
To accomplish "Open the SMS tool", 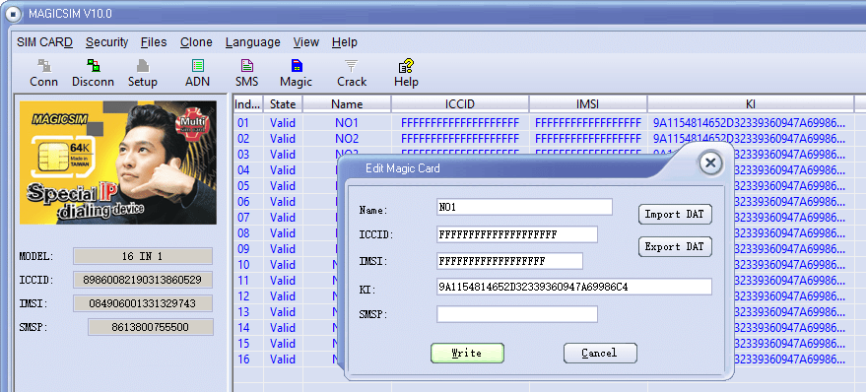I will click(x=247, y=74).
